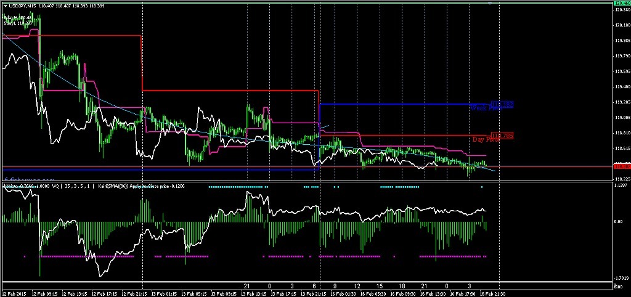Select the red 118.785 price tag
Viewport: 631px width, 297px height.
(x=502, y=136)
